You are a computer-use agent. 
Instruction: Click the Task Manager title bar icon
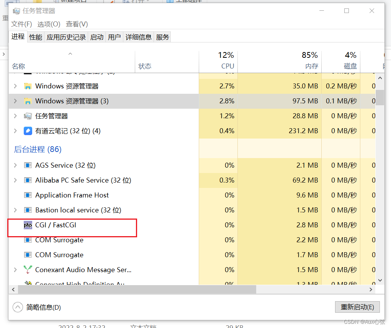coord(16,11)
